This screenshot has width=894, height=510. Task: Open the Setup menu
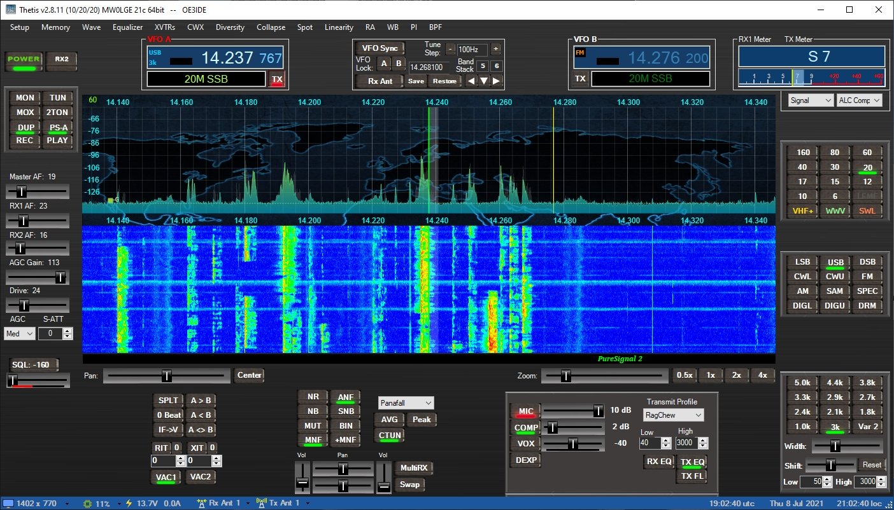(x=20, y=27)
